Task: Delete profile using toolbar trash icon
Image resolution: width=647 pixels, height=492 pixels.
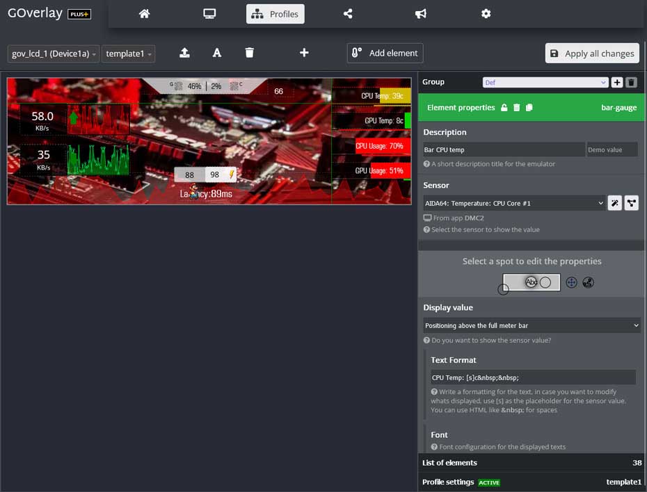Action: pos(250,53)
